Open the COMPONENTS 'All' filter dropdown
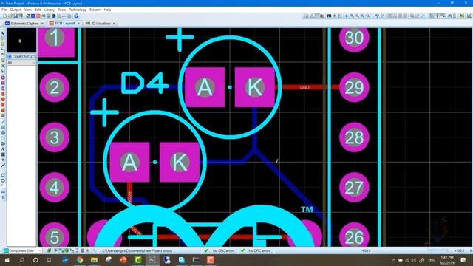The width and height of the screenshot is (473, 266). [x=21, y=62]
